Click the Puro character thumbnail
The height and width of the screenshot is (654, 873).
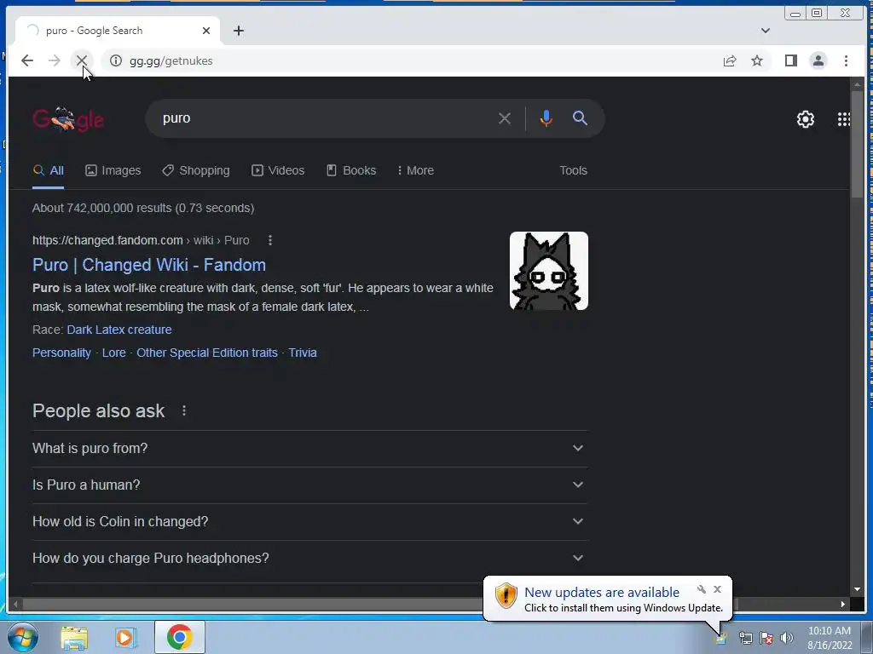pyautogui.click(x=548, y=271)
